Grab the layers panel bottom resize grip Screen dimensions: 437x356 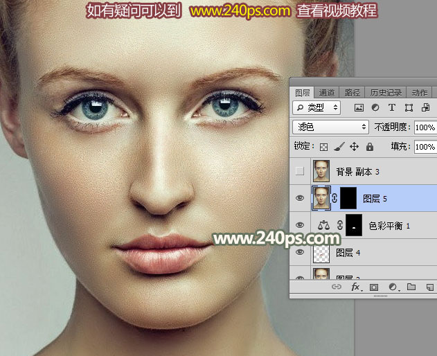tap(380, 296)
